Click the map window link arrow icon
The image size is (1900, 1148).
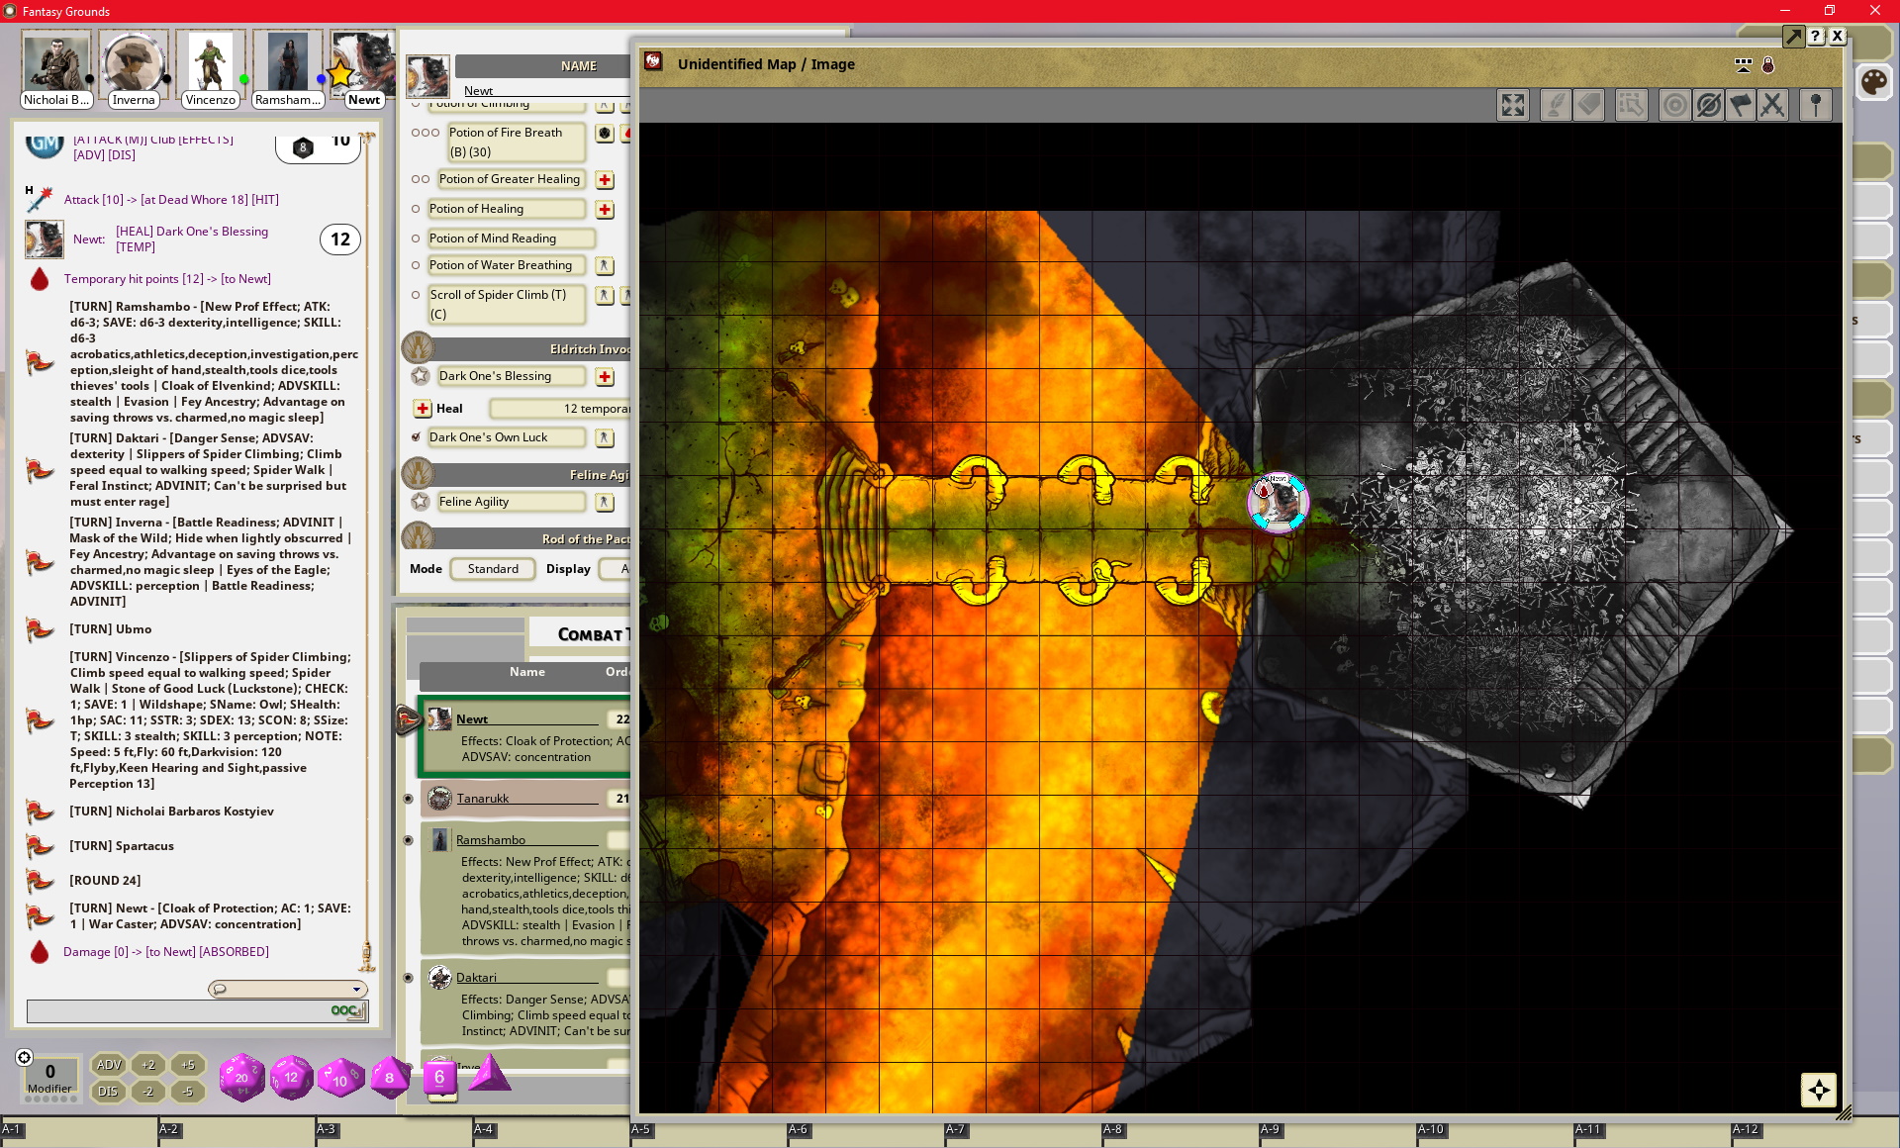click(x=1793, y=37)
